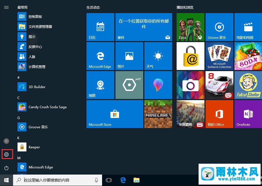Open the 邮件 mail tile
The height and width of the screenshot is (186, 262).
(x=144, y=27)
